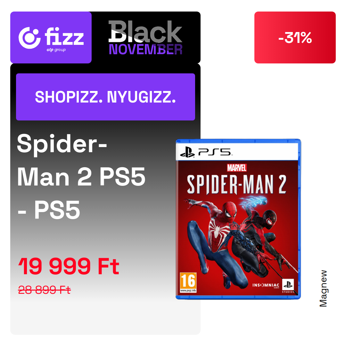Screen dimensions: 346x346
Task: Click the Black November banner
Action: tap(145, 37)
